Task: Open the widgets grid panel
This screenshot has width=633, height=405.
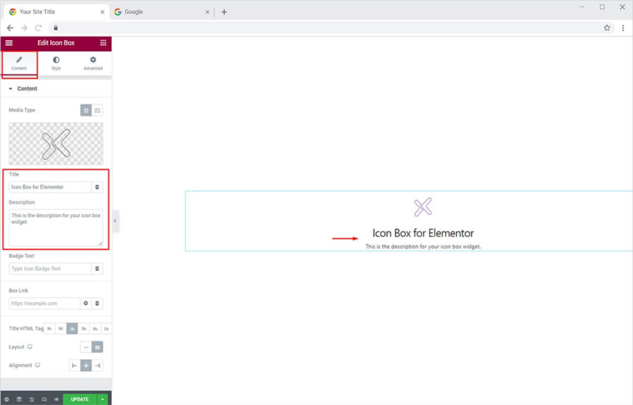Action: coord(103,43)
